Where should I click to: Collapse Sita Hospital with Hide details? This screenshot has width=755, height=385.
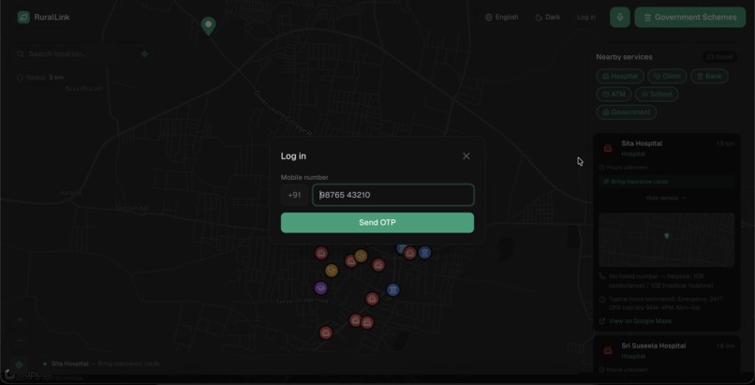pyautogui.click(x=666, y=199)
